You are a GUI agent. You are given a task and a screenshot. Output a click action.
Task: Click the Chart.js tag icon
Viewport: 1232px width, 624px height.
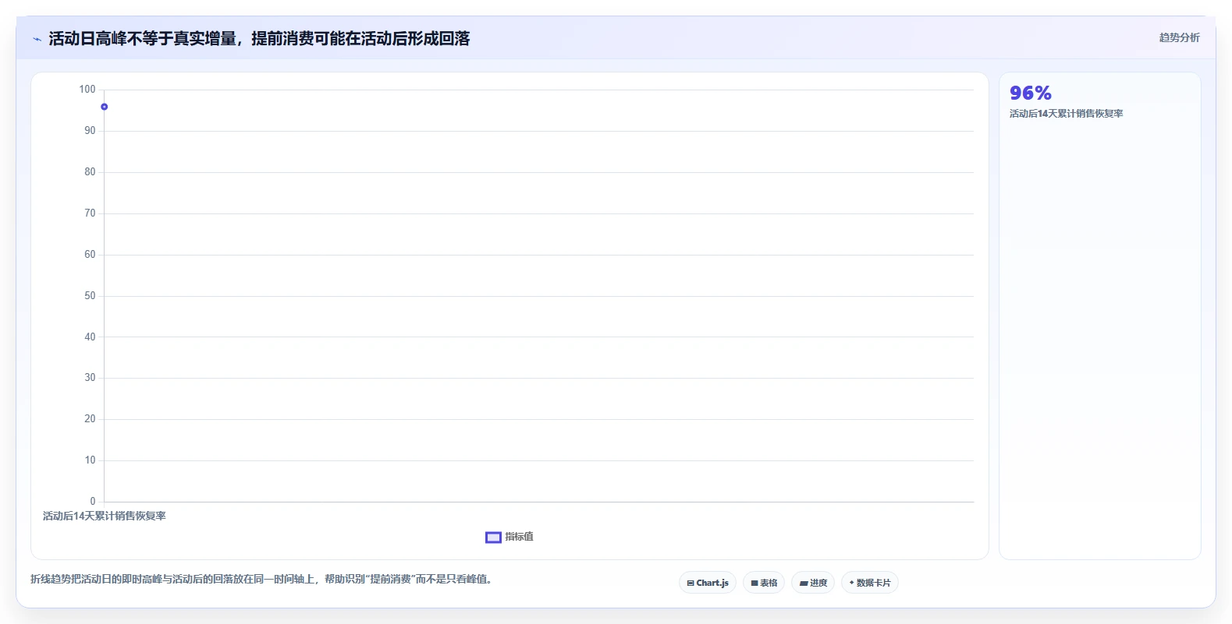coord(691,583)
